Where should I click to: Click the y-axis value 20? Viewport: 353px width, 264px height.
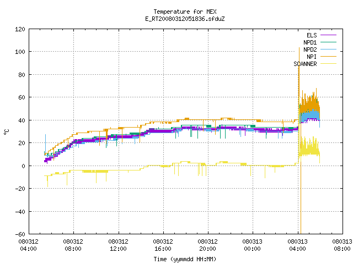pyautogui.click(x=22, y=143)
